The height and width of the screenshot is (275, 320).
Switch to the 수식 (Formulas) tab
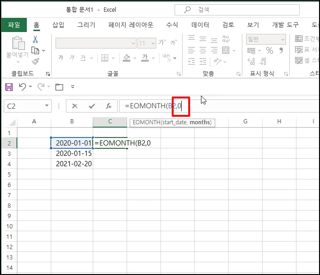point(172,24)
